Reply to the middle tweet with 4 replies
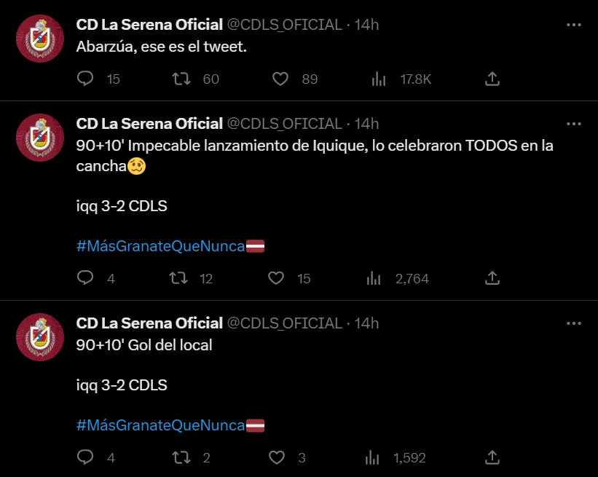Viewport: 598px width, 477px height. 85,278
